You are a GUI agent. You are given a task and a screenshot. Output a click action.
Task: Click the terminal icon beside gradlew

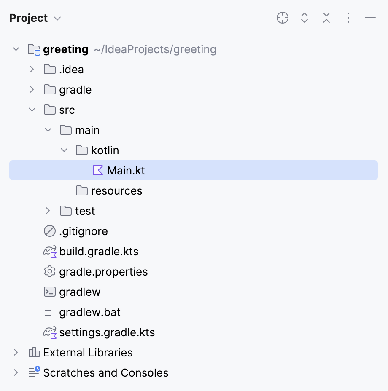(49, 292)
